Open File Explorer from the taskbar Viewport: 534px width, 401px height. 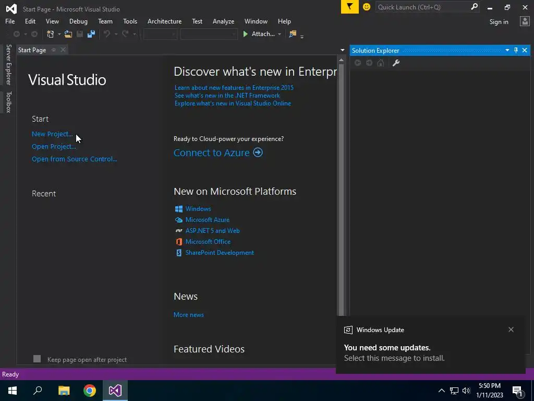tap(64, 391)
